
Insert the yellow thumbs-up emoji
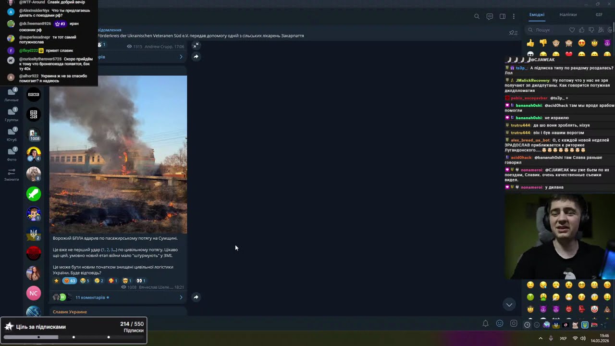pos(530,43)
